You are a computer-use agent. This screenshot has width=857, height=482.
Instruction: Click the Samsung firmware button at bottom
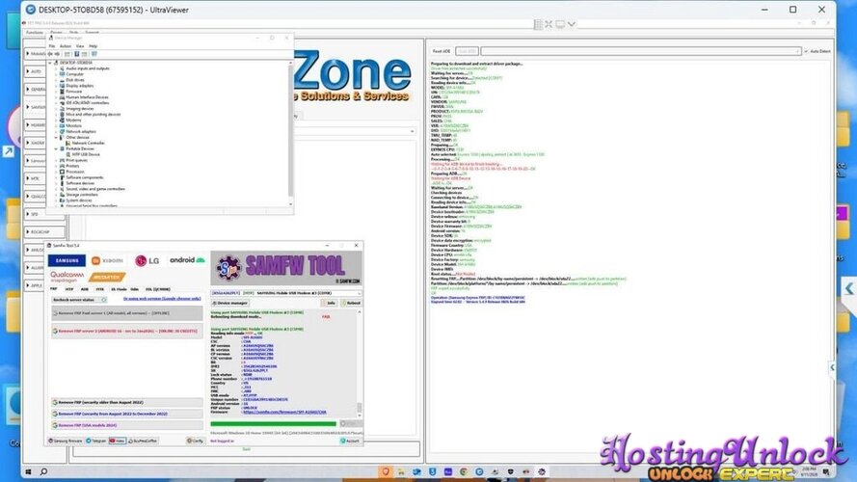[66, 441]
